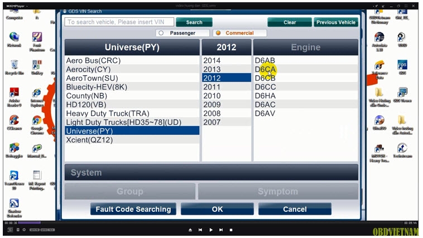Click the VIN search input field
423x238 pixels.
(x=119, y=22)
